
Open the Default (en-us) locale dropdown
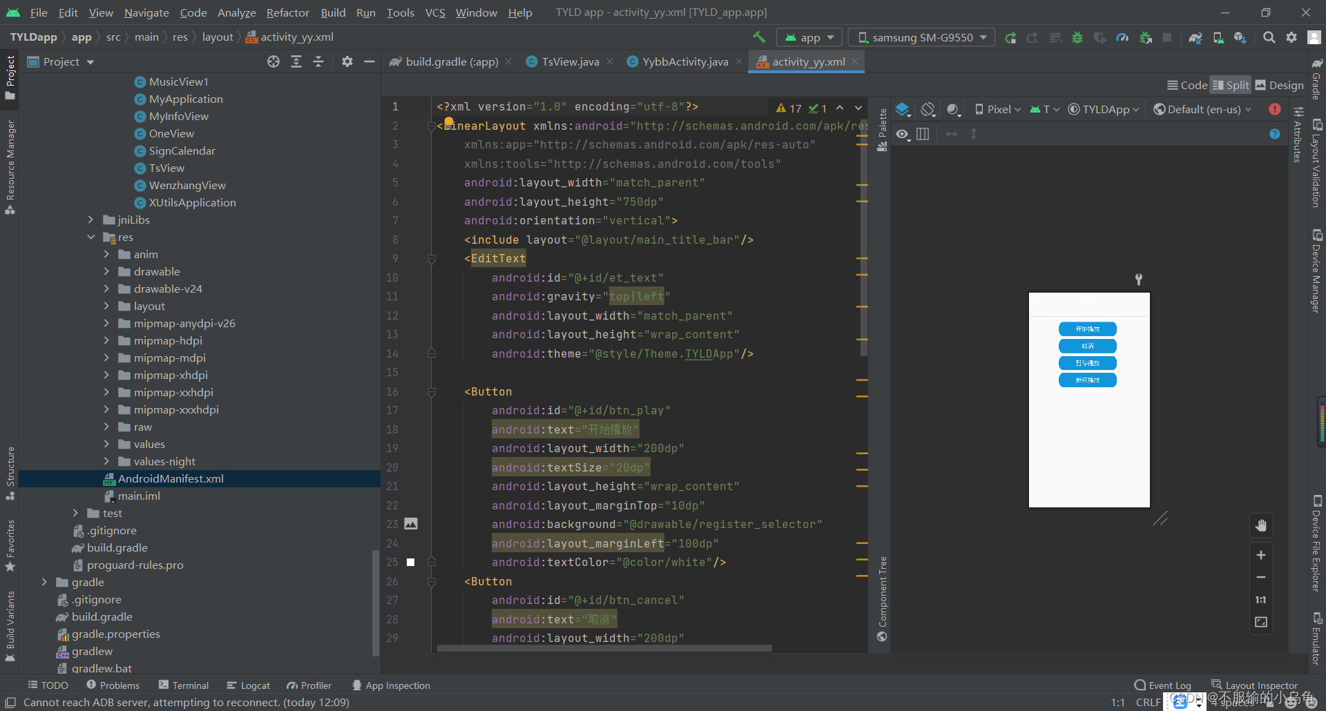(x=1202, y=109)
